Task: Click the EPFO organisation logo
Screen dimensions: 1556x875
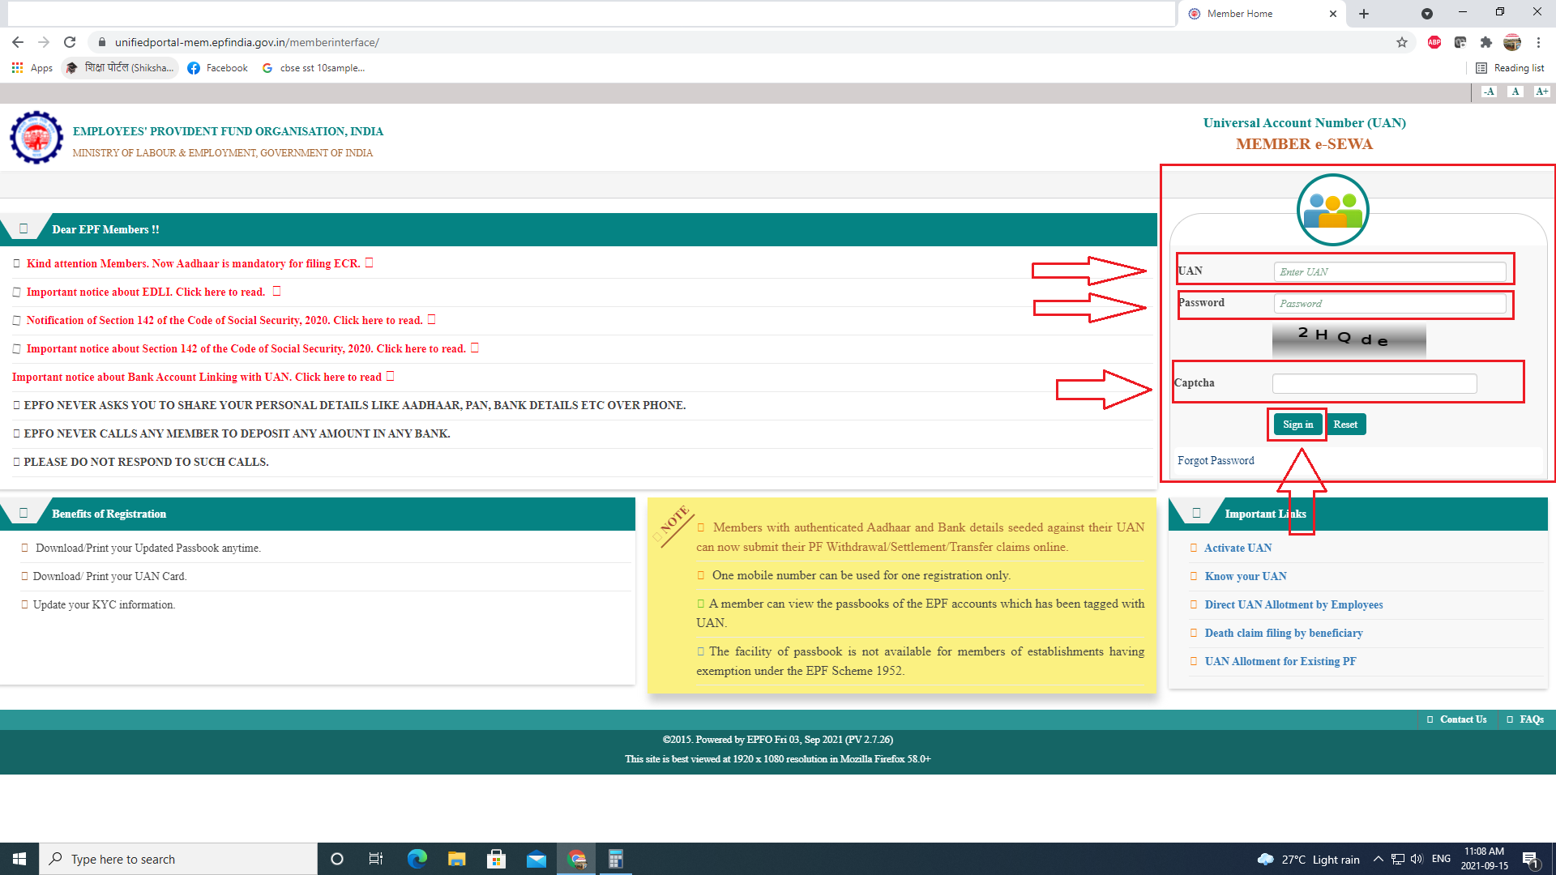Action: (36, 138)
